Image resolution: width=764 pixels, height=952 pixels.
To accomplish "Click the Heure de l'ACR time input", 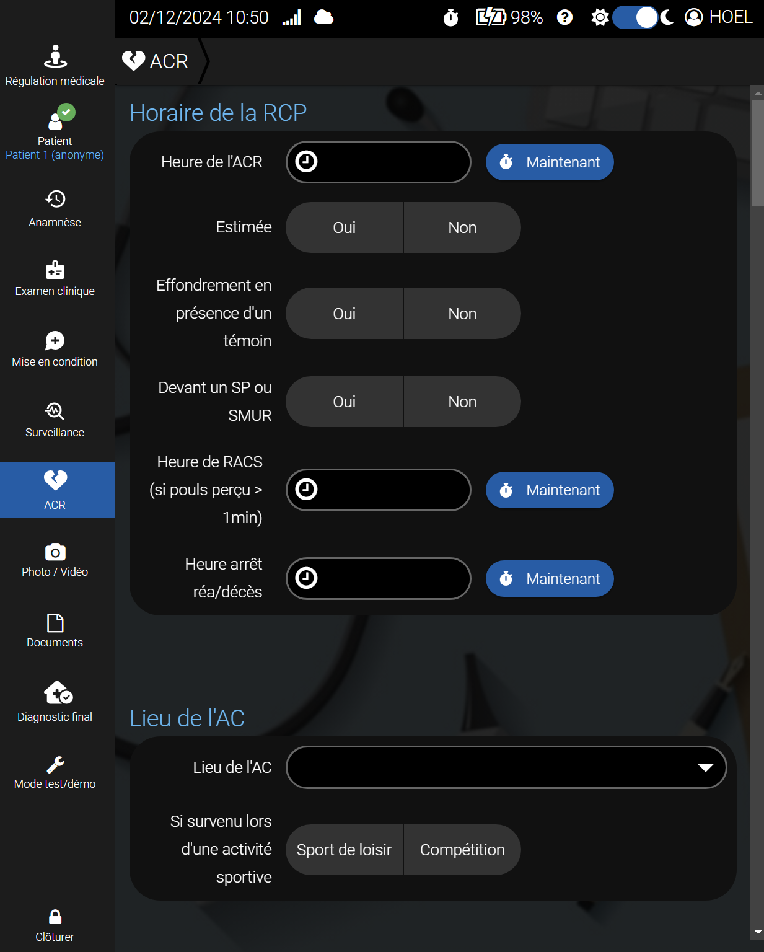I will pos(379,162).
